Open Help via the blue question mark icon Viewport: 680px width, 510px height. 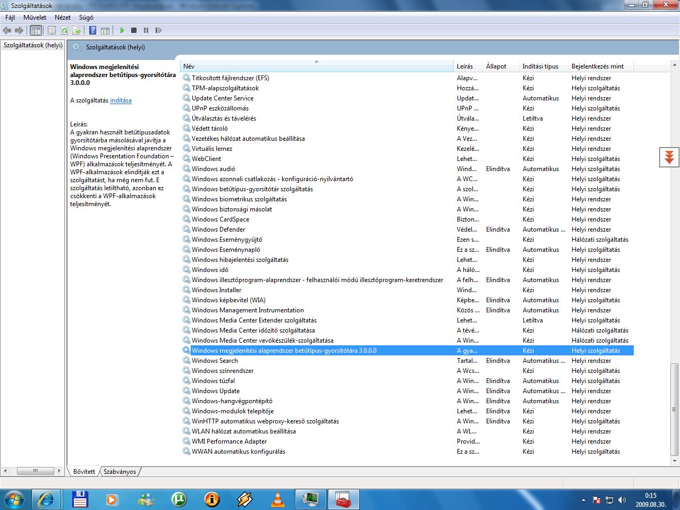pyautogui.click(x=93, y=30)
